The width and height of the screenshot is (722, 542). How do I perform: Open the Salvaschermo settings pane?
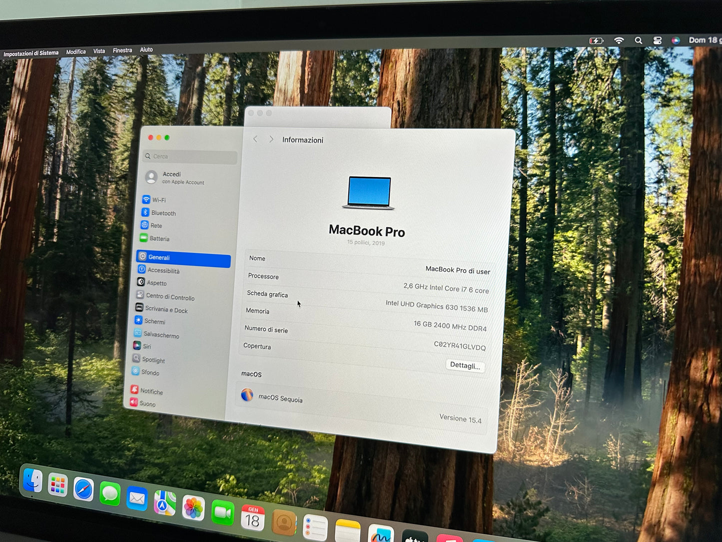[x=161, y=335]
